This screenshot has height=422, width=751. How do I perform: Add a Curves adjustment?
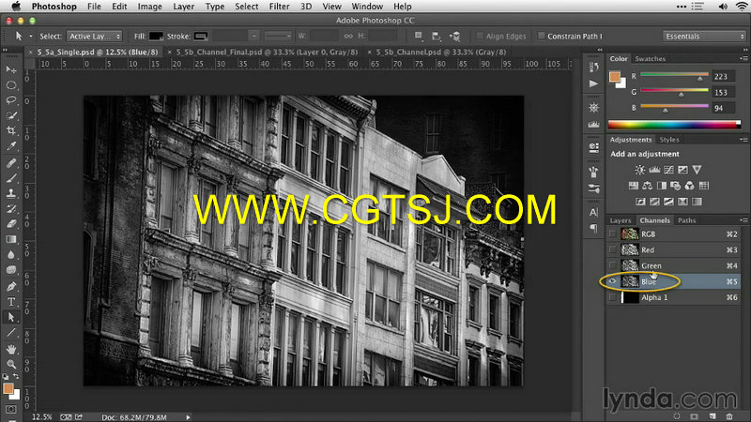tap(668, 170)
